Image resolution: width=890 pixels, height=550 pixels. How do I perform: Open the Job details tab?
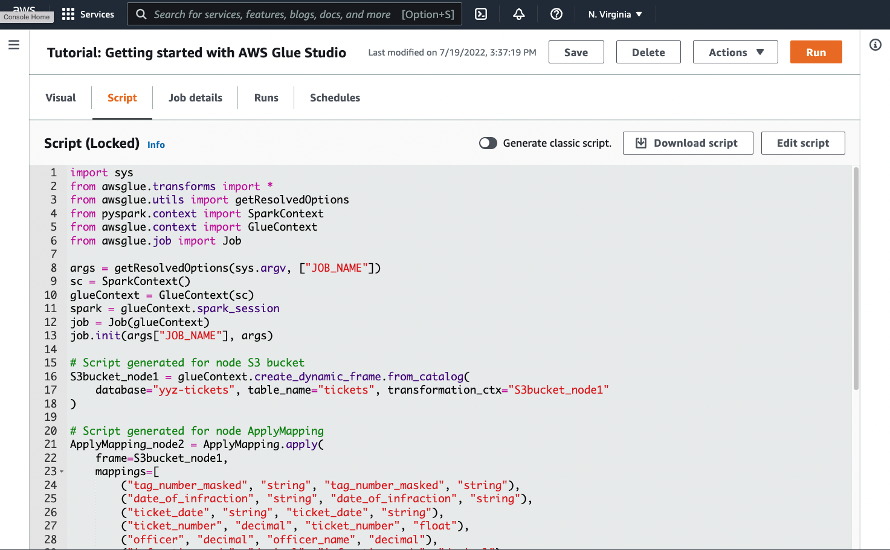pyautogui.click(x=195, y=97)
